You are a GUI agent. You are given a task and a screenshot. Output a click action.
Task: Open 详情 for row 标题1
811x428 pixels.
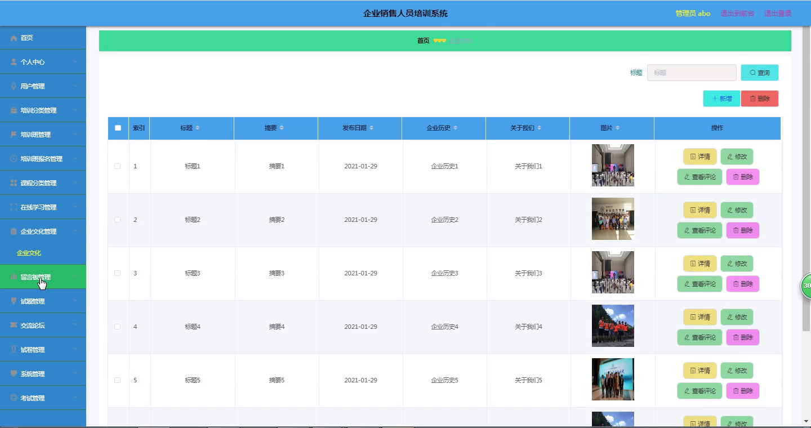(x=700, y=157)
